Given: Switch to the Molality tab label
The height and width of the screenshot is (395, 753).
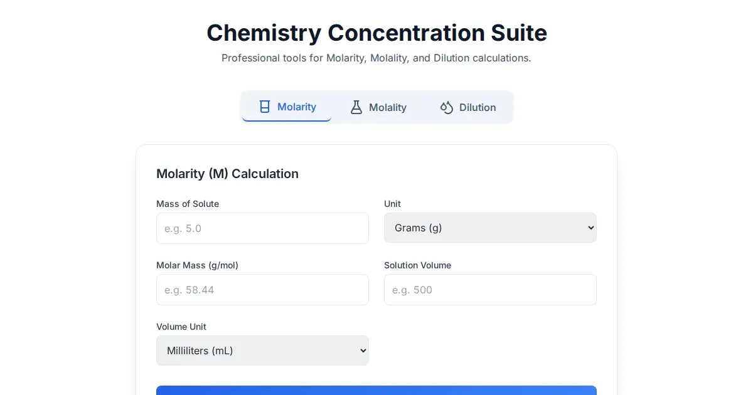Looking at the screenshot, I should point(388,107).
